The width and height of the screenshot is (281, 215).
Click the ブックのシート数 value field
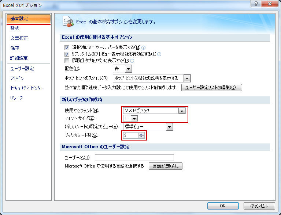(x=131, y=135)
